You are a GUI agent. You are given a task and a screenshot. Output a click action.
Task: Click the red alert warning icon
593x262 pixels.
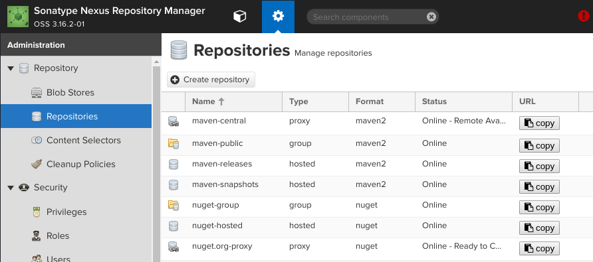[584, 16]
